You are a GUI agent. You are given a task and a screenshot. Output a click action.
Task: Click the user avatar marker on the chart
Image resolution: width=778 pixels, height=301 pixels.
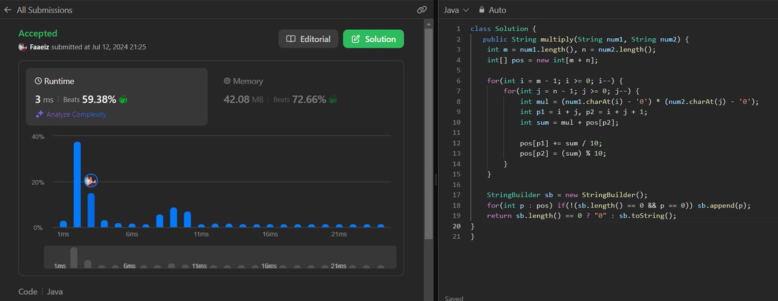pyautogui.click(x=91, y=181)
